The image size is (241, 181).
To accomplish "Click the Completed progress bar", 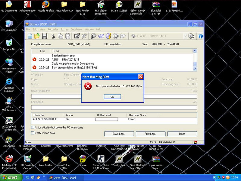I will tap(114, 107).
